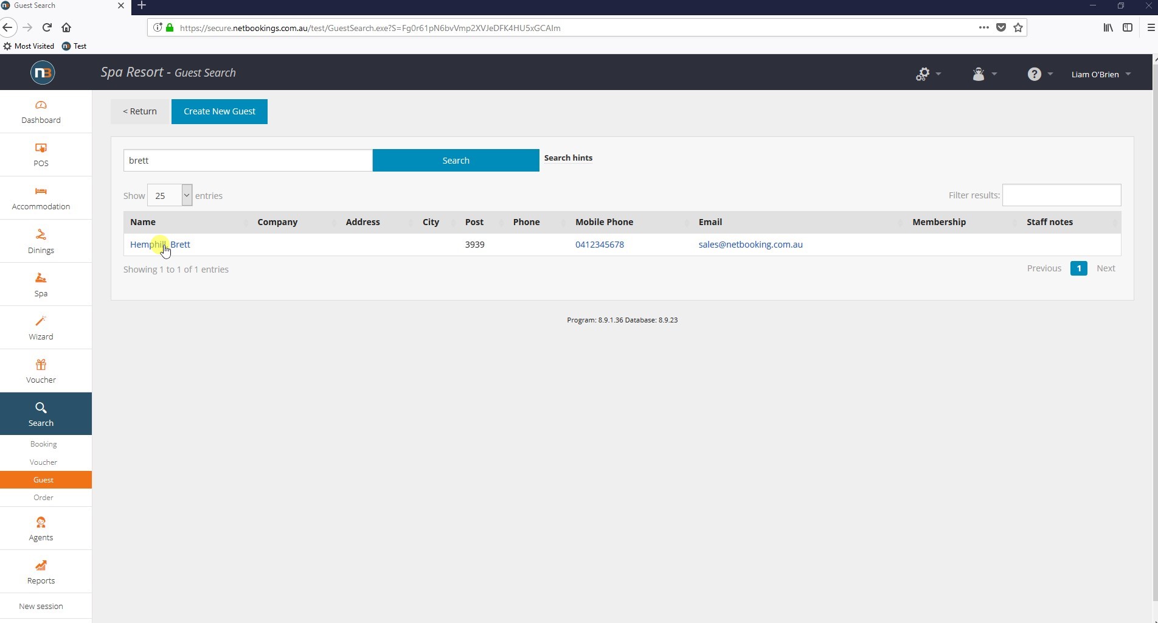Open the Reports chart icon
The height and width of the screenshot is (623, 1158).
pos(41,566)
